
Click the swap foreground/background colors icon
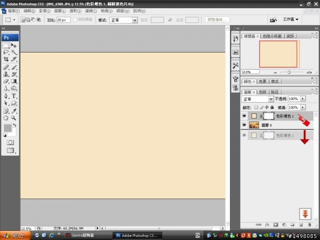coord(14,125)
